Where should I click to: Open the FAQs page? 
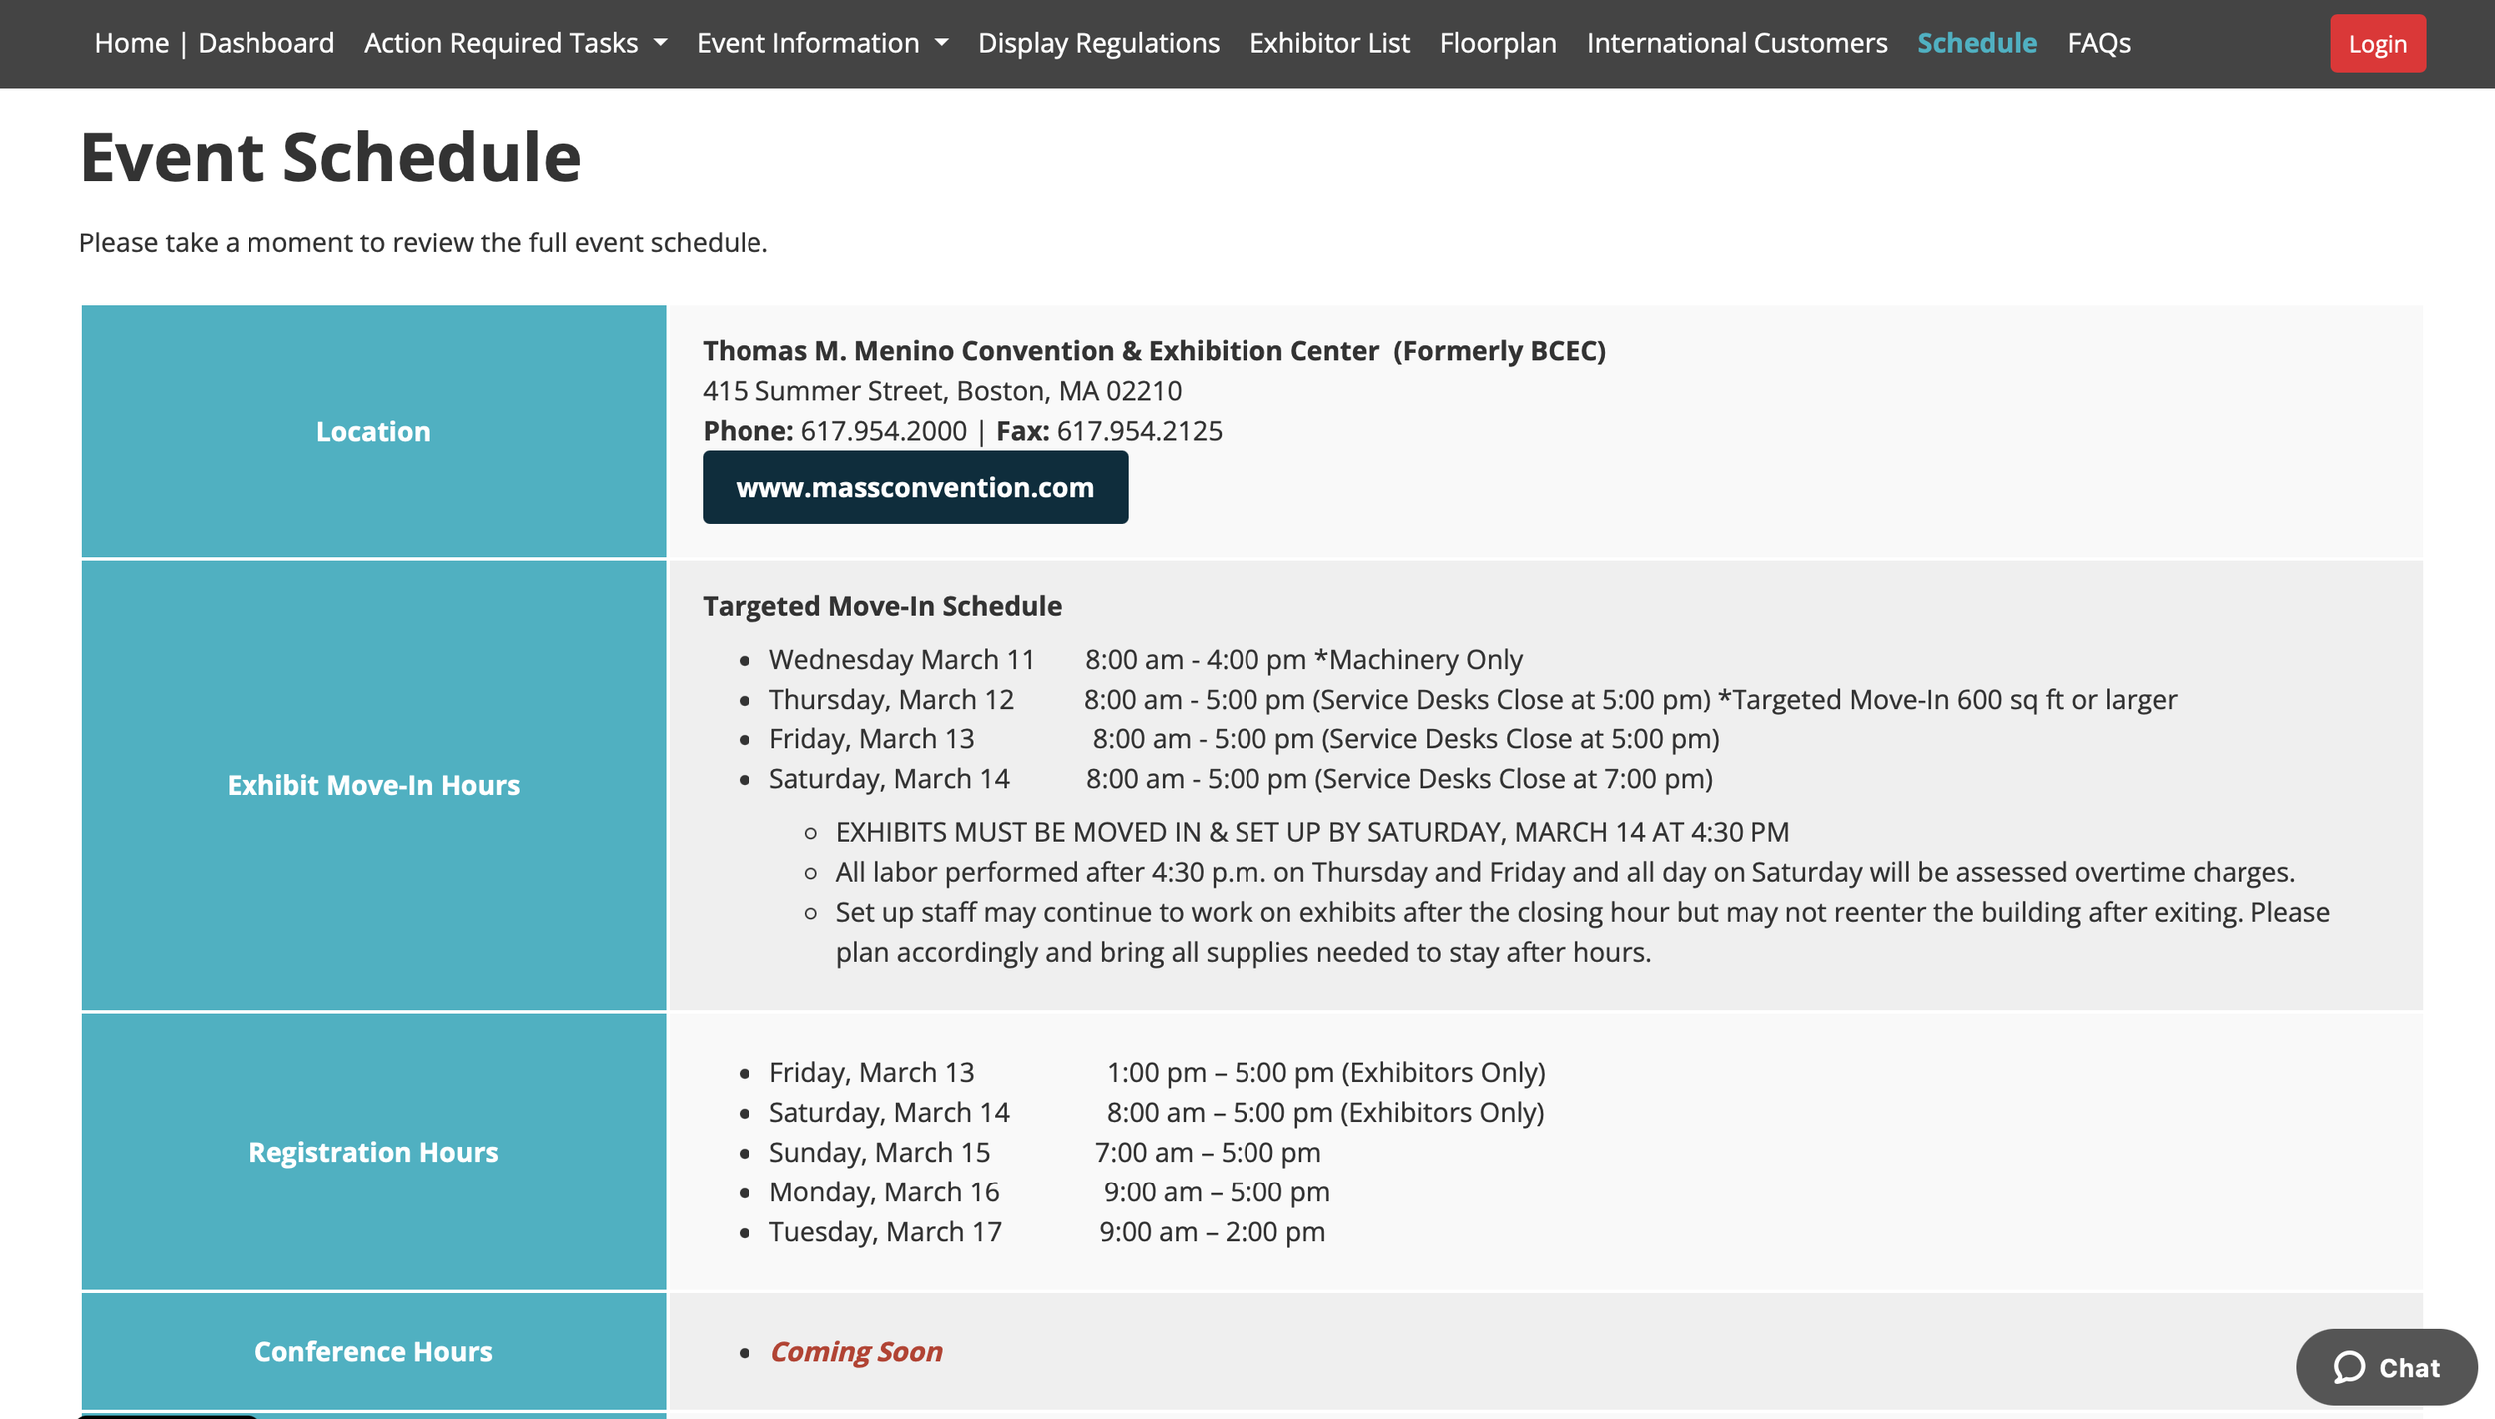click(x=2098, y=43)
